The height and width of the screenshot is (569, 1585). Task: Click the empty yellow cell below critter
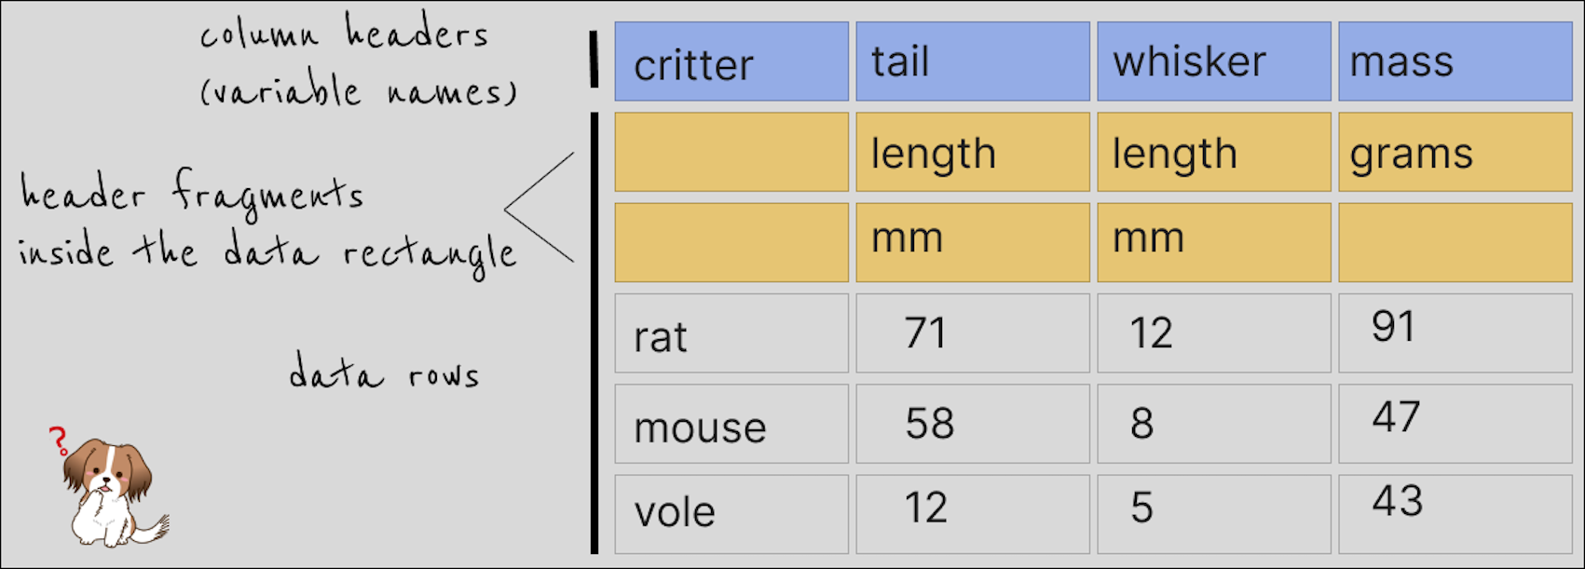[731, 152]
